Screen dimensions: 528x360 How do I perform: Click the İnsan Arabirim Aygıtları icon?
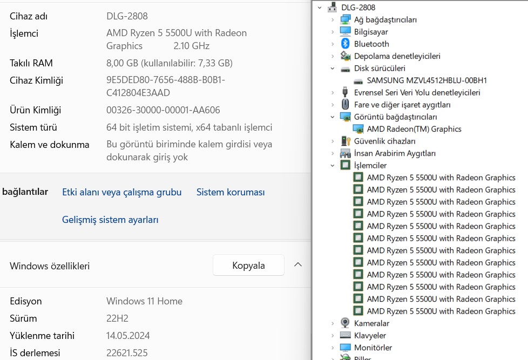point(345,153)
